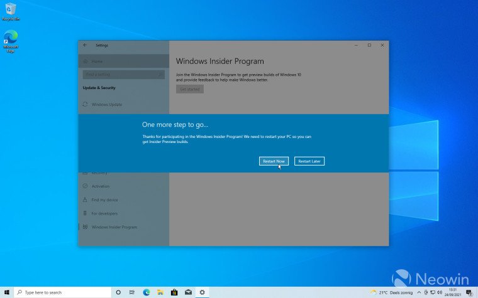Go back with the Settings back arrow
Image resolution: width=478 pixels, height=298 pixels.
click(85, 45)
